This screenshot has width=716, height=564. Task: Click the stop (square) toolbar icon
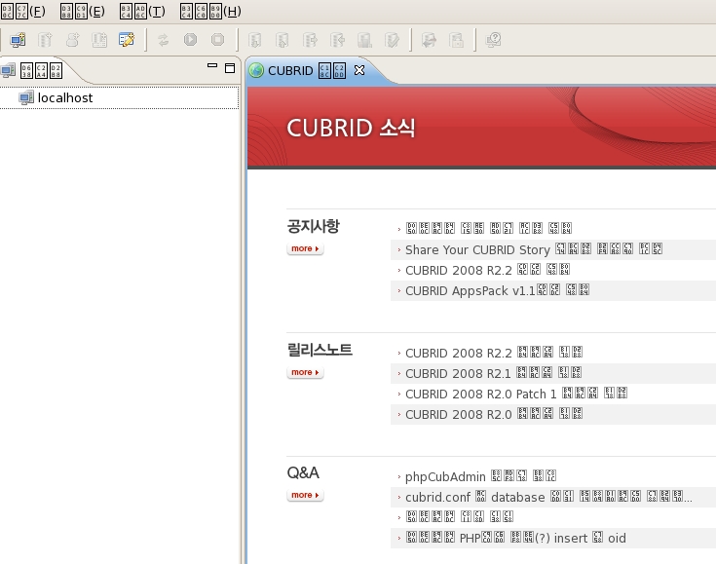[218, 40]
